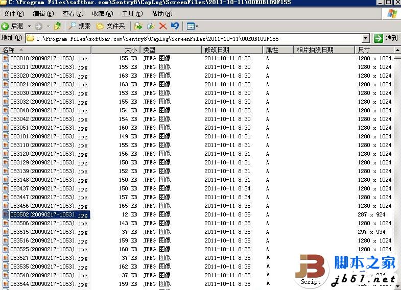
Task: Click the 287 x 924 dimension cell
Action: (x=371, y=214)
